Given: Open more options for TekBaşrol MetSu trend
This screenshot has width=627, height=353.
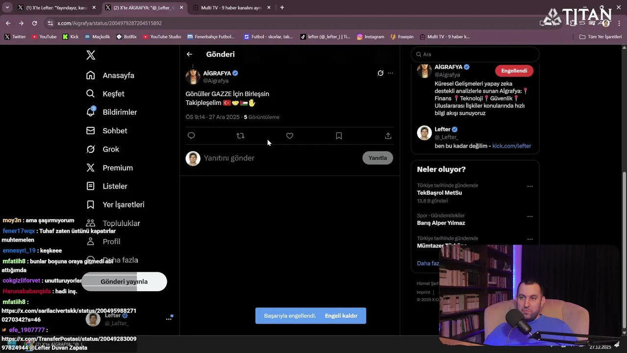Looking at the screenshot, I should coord(530,186).
